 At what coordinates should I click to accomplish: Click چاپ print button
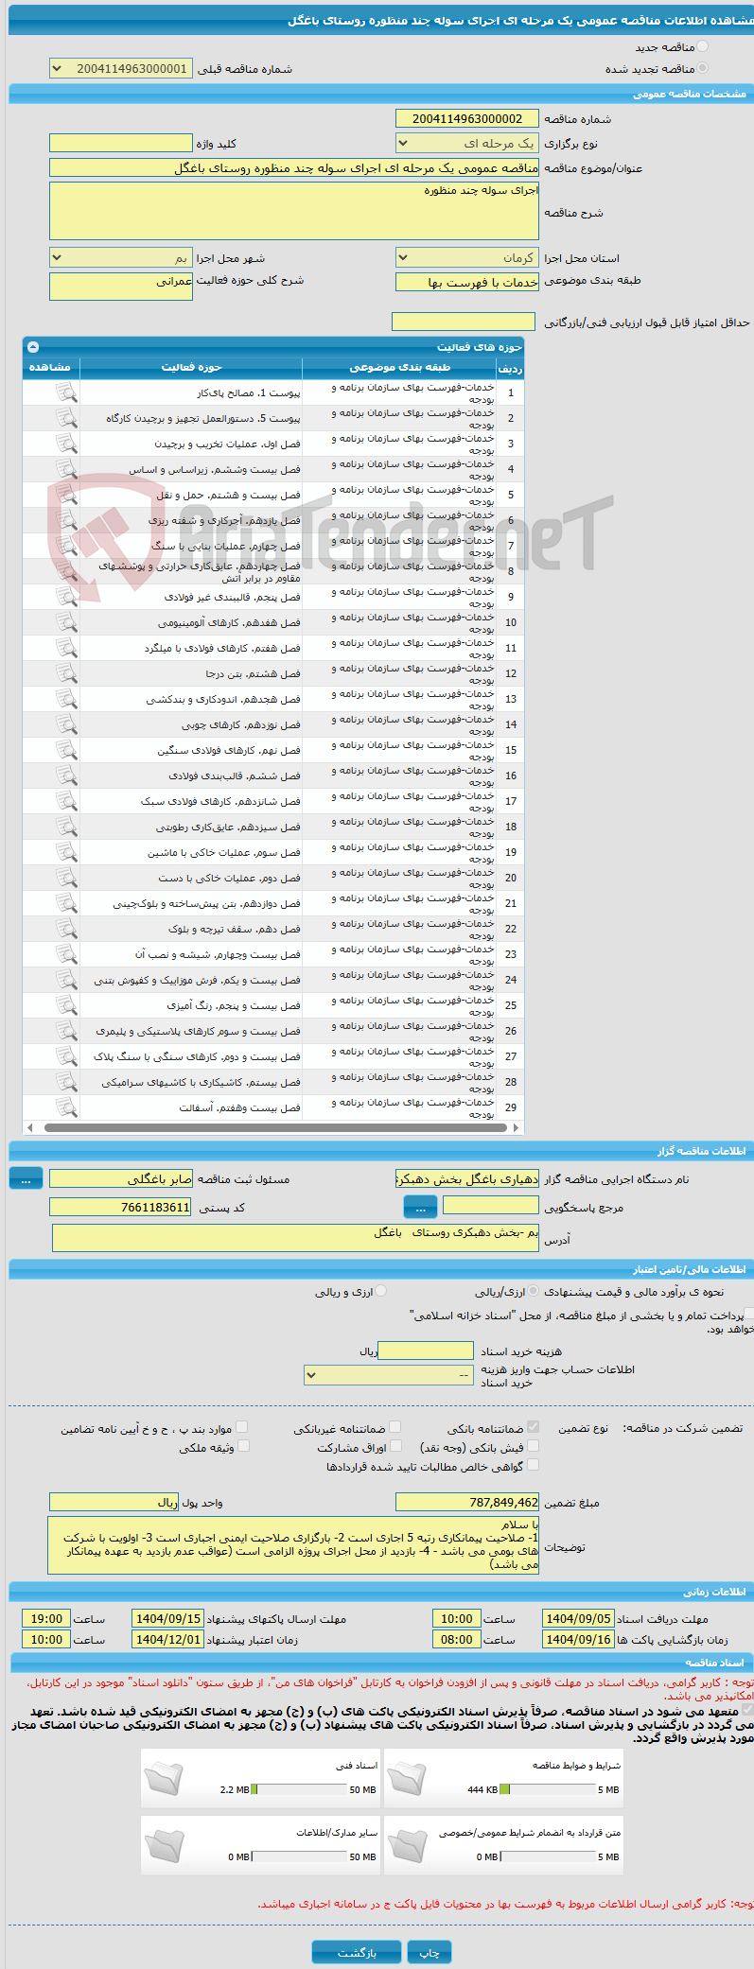coord(430,1952)
